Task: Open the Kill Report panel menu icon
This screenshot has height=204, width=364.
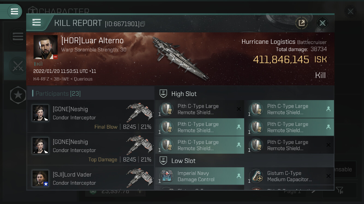Action: 37,23
